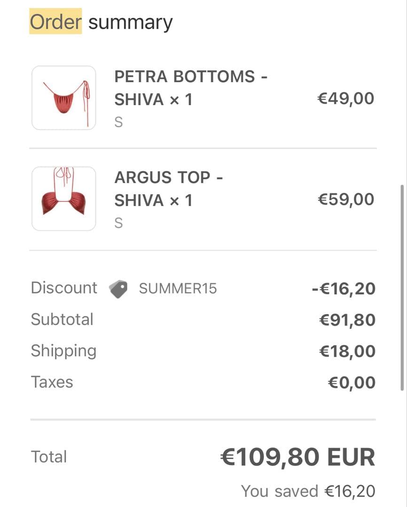The image size is (407, 507).
Task: Click the Petra Bottoms product thumbnail
Action: tap(64, 98)
